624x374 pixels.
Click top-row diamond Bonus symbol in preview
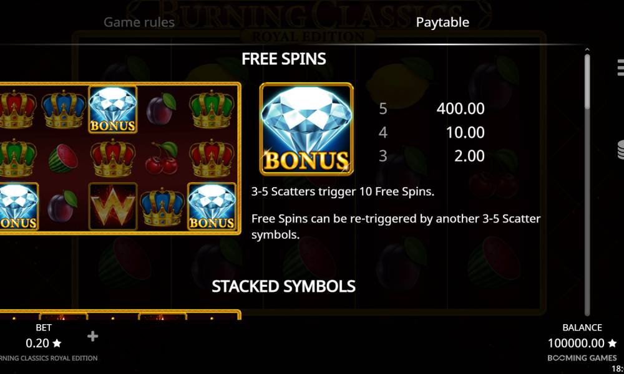(x=113, y=109)
